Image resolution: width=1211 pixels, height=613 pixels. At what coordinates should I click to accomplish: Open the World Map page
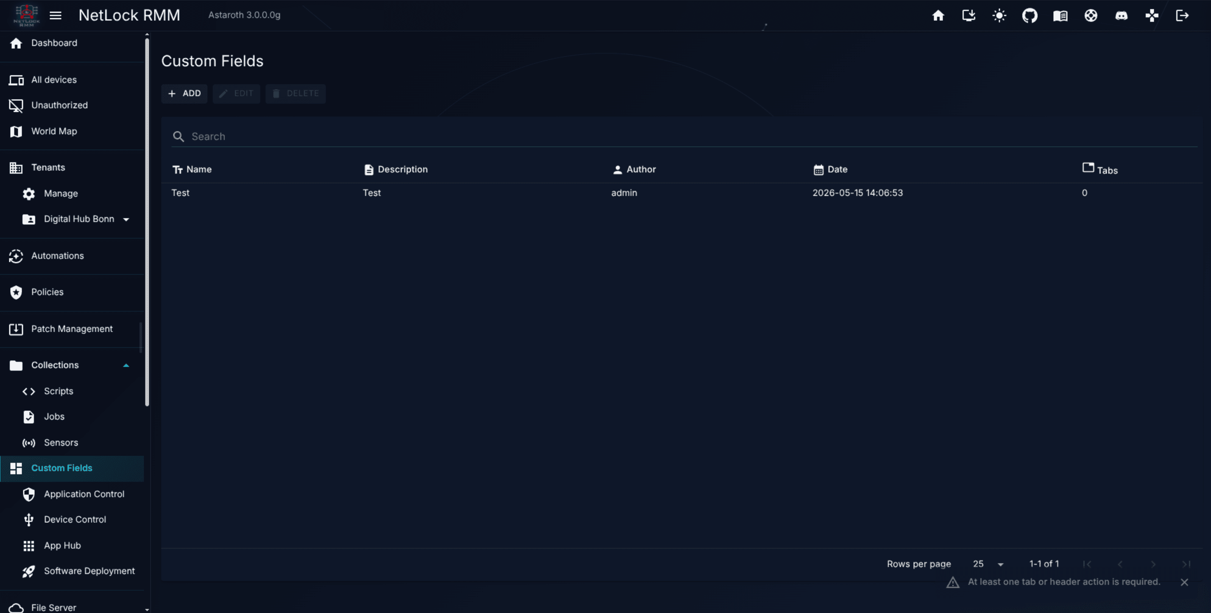[x=72, y=131]
